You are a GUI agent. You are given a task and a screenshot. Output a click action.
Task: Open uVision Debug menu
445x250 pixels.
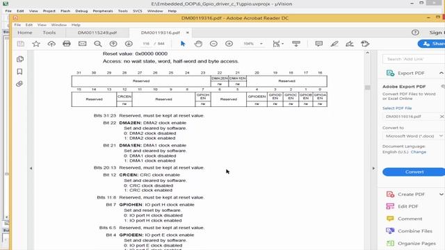[x=81, y=11]
